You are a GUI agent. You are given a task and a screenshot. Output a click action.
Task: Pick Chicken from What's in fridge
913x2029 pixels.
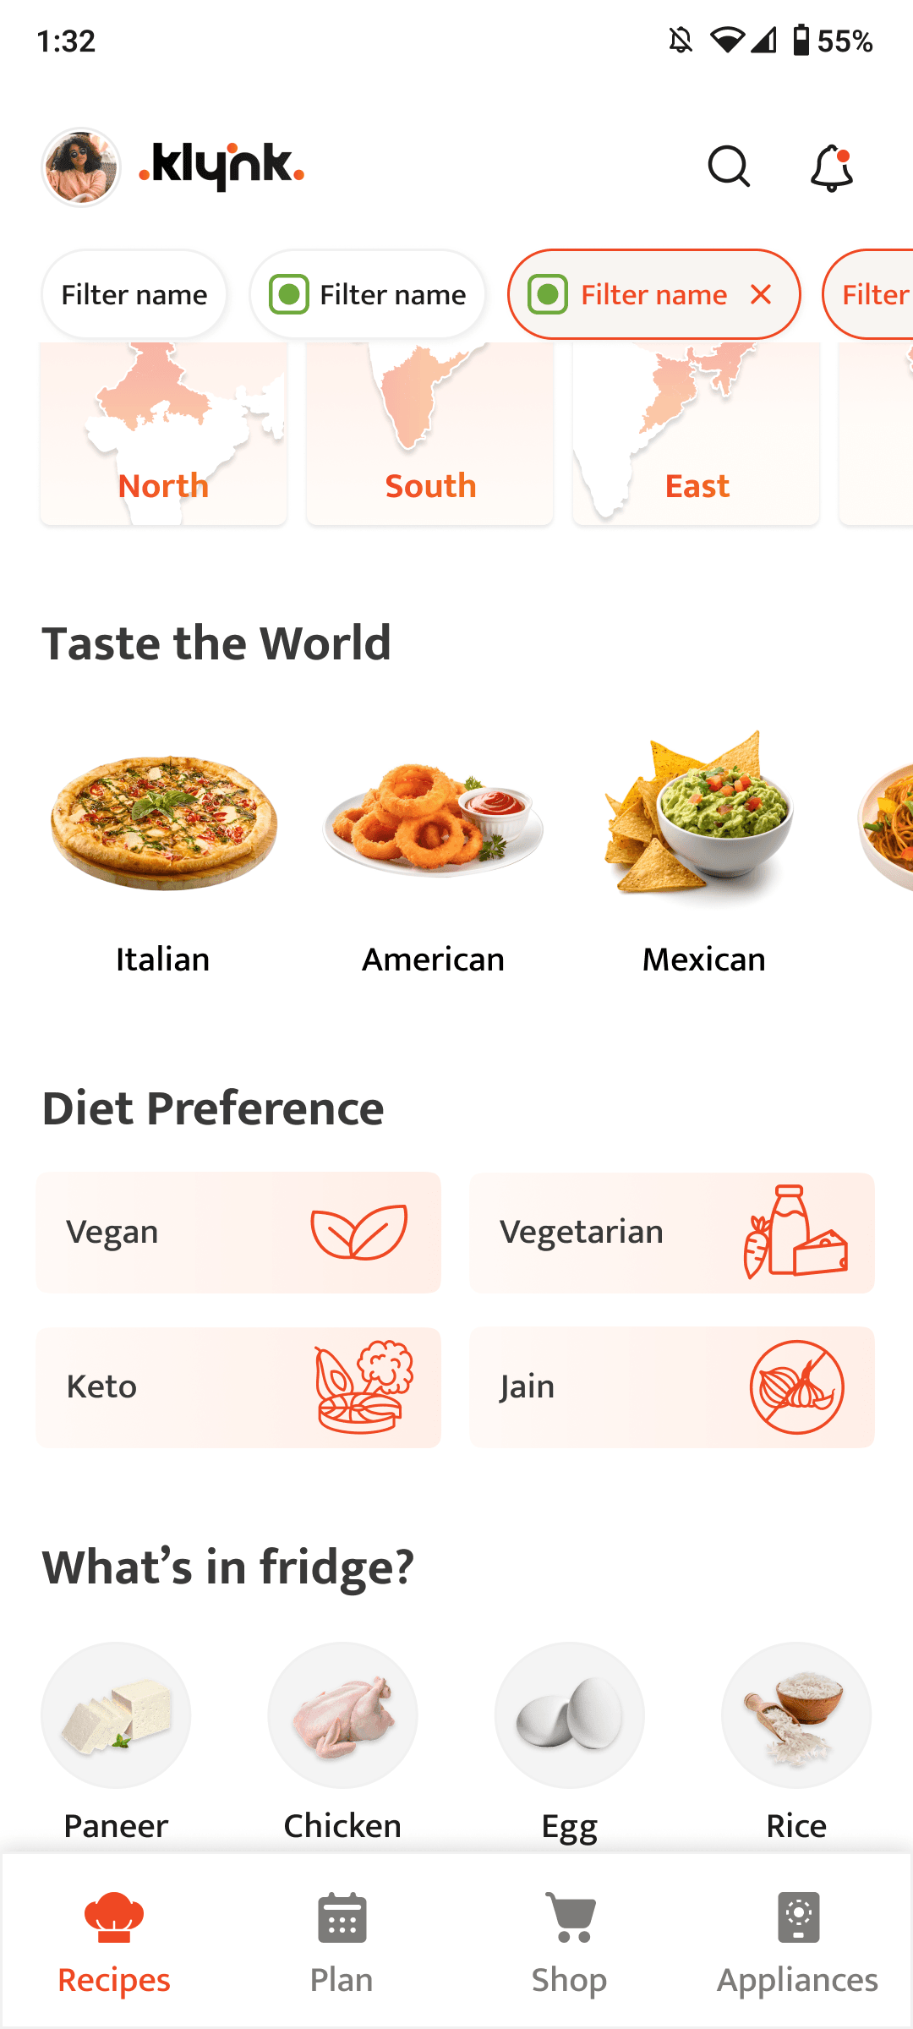coord(342,1715)
